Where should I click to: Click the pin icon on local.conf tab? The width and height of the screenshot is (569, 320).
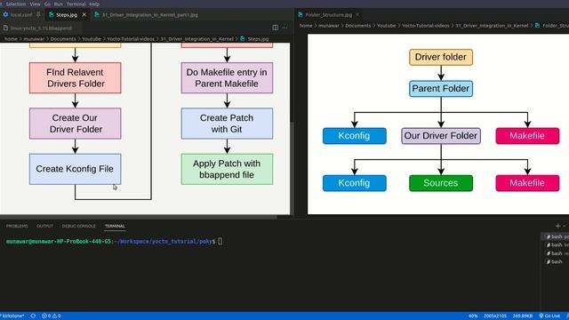[39, 14]
